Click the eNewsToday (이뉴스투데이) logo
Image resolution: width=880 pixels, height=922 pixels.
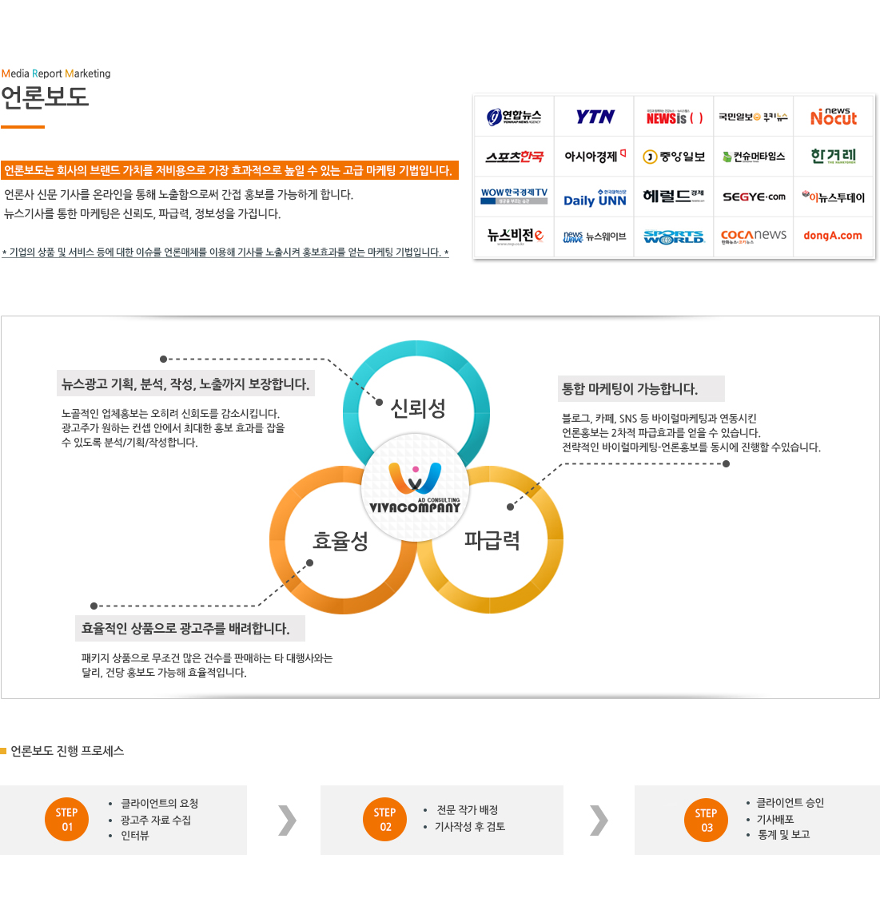point(834,197)
